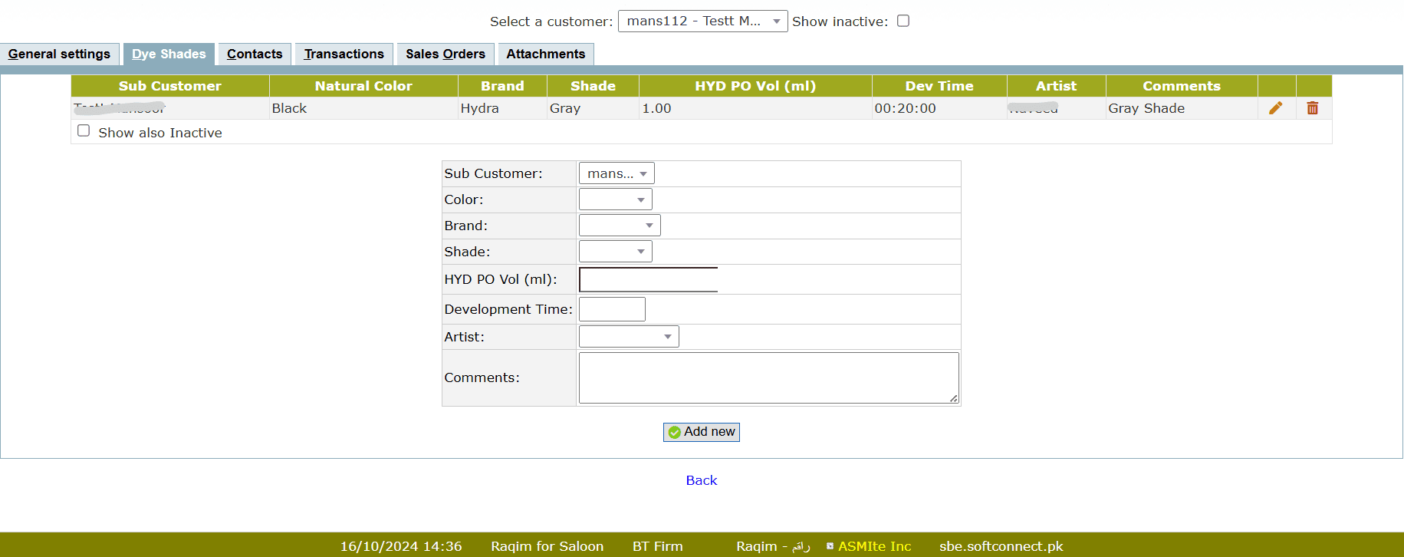Click the Back link

(x=701, y=480)
